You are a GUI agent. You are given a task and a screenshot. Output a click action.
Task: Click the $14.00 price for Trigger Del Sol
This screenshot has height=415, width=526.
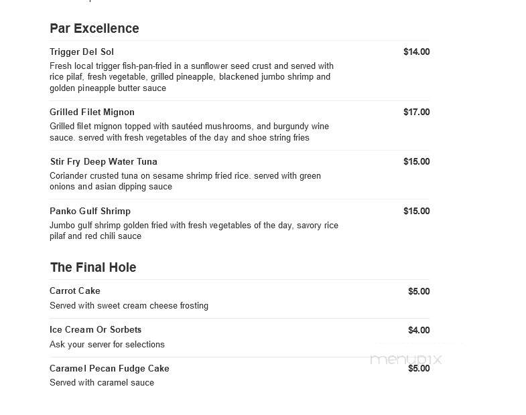416,52
